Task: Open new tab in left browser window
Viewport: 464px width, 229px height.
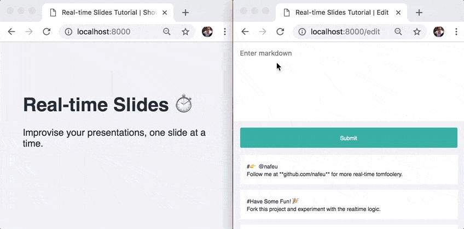Action: (185, 13)
